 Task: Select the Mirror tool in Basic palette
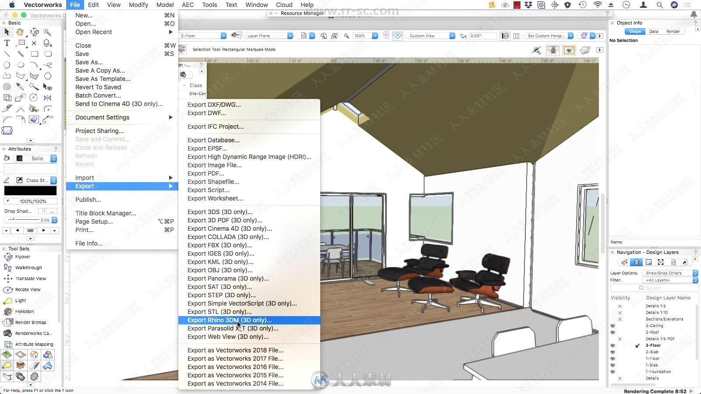click(x=47, y=98)
